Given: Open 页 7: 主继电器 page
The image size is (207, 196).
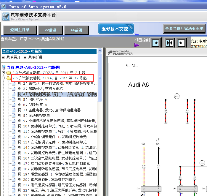Looking at the screenshot, I should click(x=49, y=110).
